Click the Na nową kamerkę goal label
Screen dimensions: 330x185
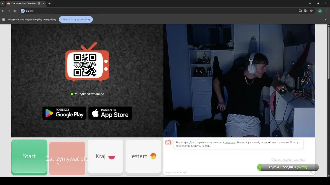point(288,160)
